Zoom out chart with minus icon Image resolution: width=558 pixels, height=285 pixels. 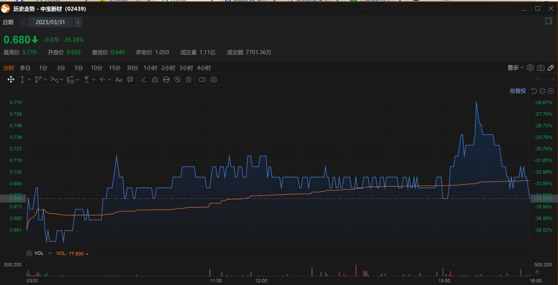point(542,91)
